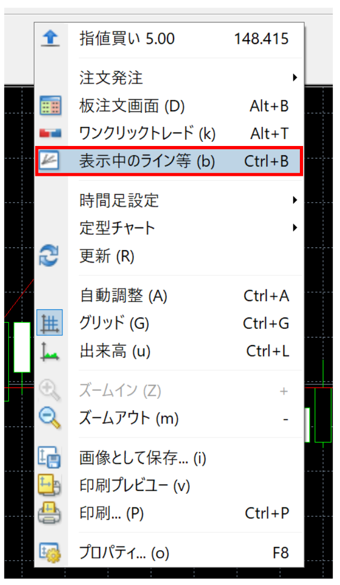Choose 自動調整 (A)
This screenshot has height=585, width=340.
point(169,296)
